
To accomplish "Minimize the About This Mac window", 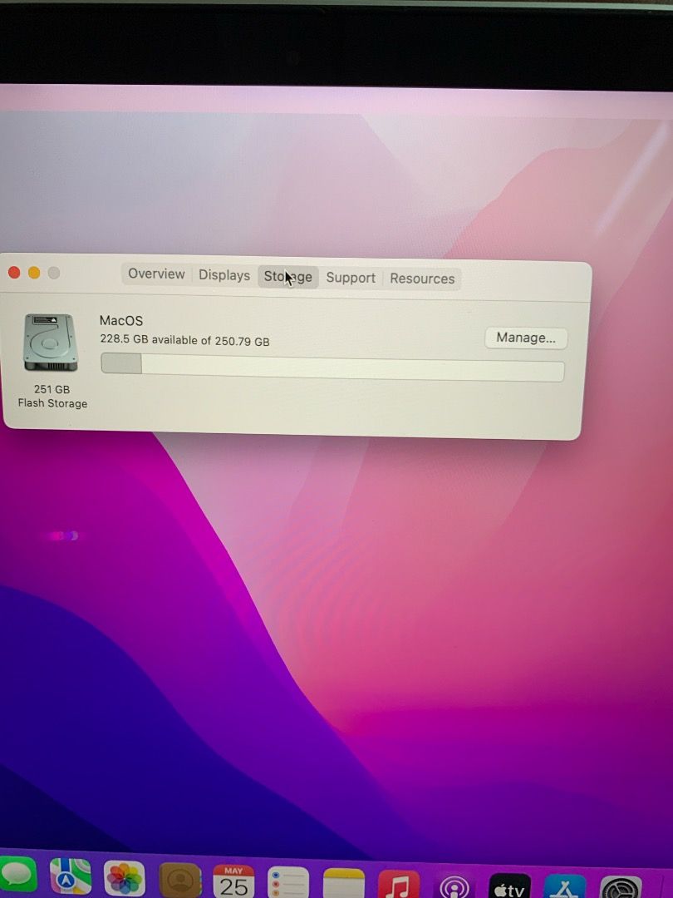I will 34,273.
